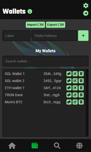Click address 34rf...4124
Viewport: 91px width, 152px height.
(52, 88)
